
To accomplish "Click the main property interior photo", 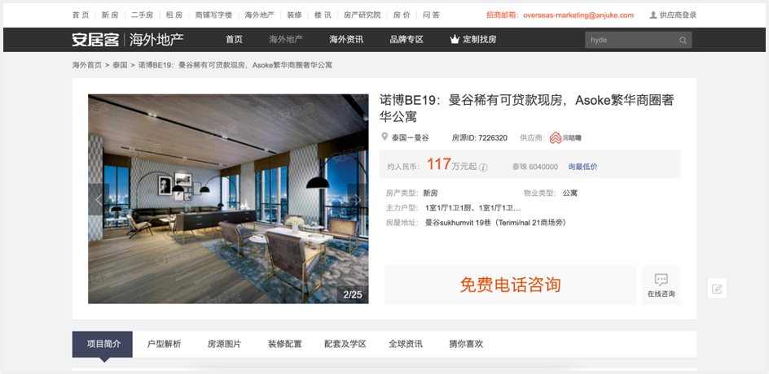I will click(x=229, y=198).
